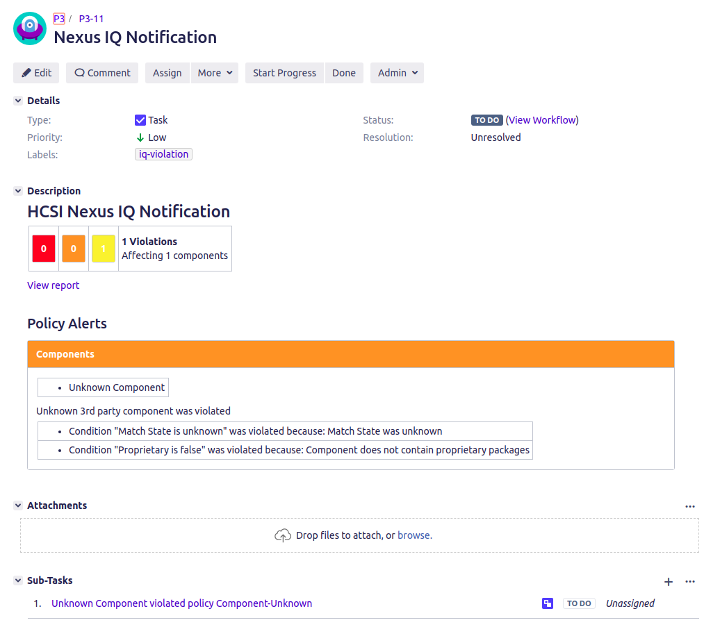The width and height of the screenshot is (704, 627).
Task: Collapse the Sub-Tasks section
Action: point(17,580)
